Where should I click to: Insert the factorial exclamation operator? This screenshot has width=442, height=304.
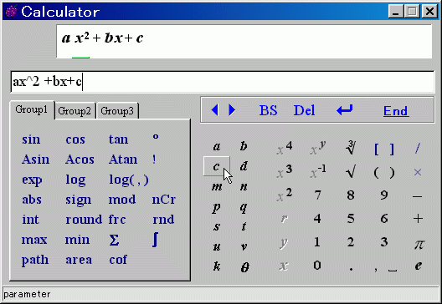154,160
